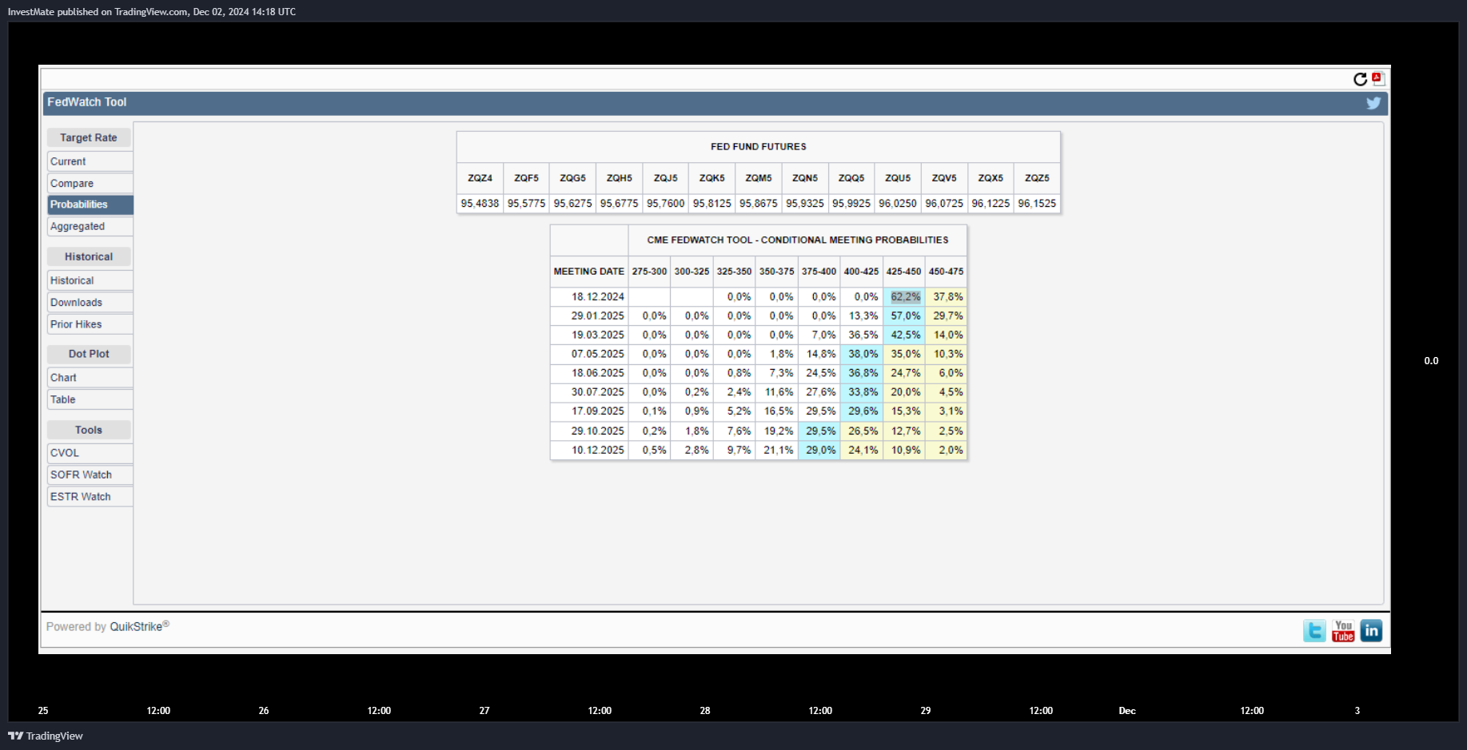Select the Probabilities tab
The width and height of the screenshot is (1467, 750).
tap(90, 204)
